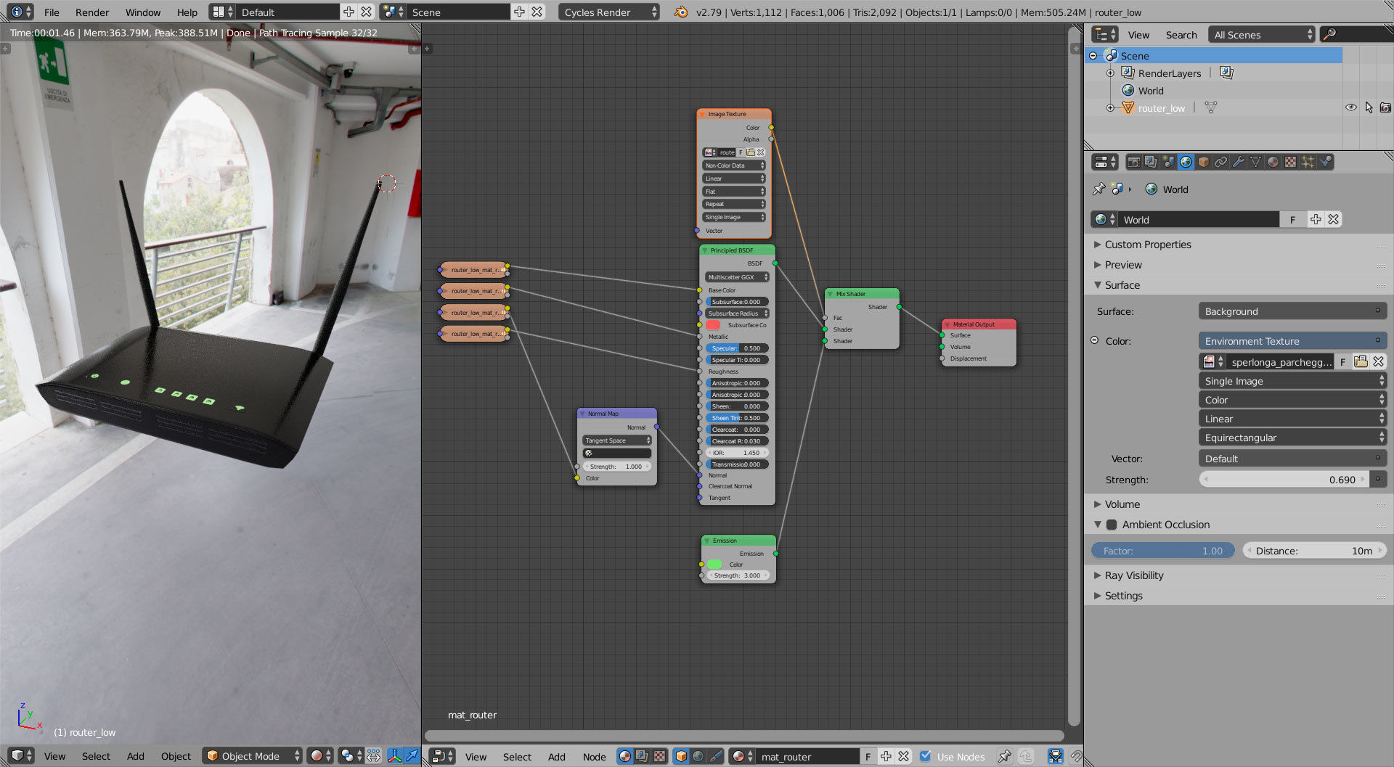Unlink the world datablock with the X button
1394x767 pixels.
click(x=1334, y=219)
